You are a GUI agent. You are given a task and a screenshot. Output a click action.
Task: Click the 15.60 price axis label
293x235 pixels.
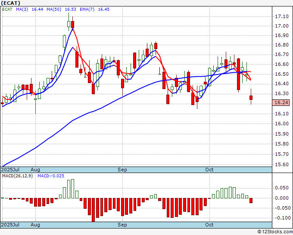click(282, 164)
